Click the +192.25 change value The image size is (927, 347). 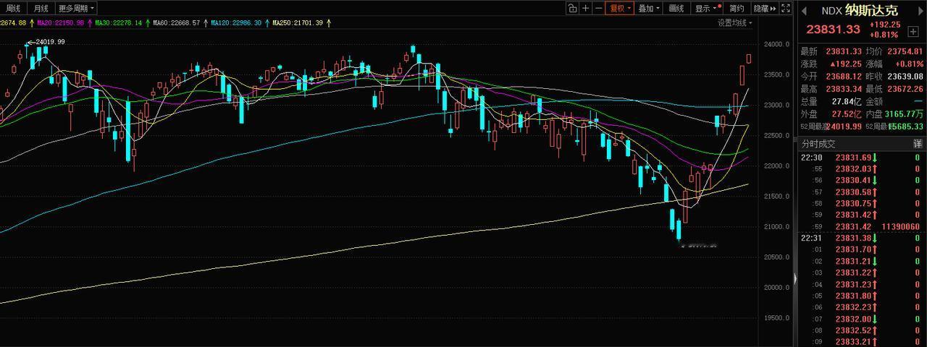pyautogui.click(x=885, y=25)
